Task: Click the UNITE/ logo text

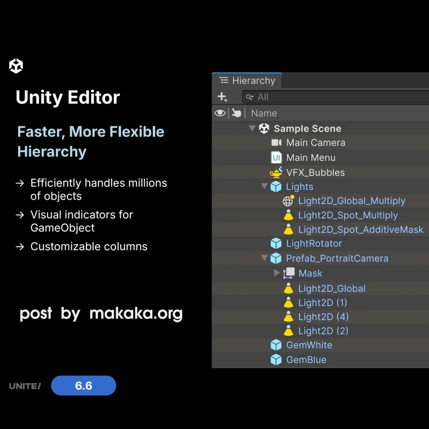Action: click(x=25, y=386)
